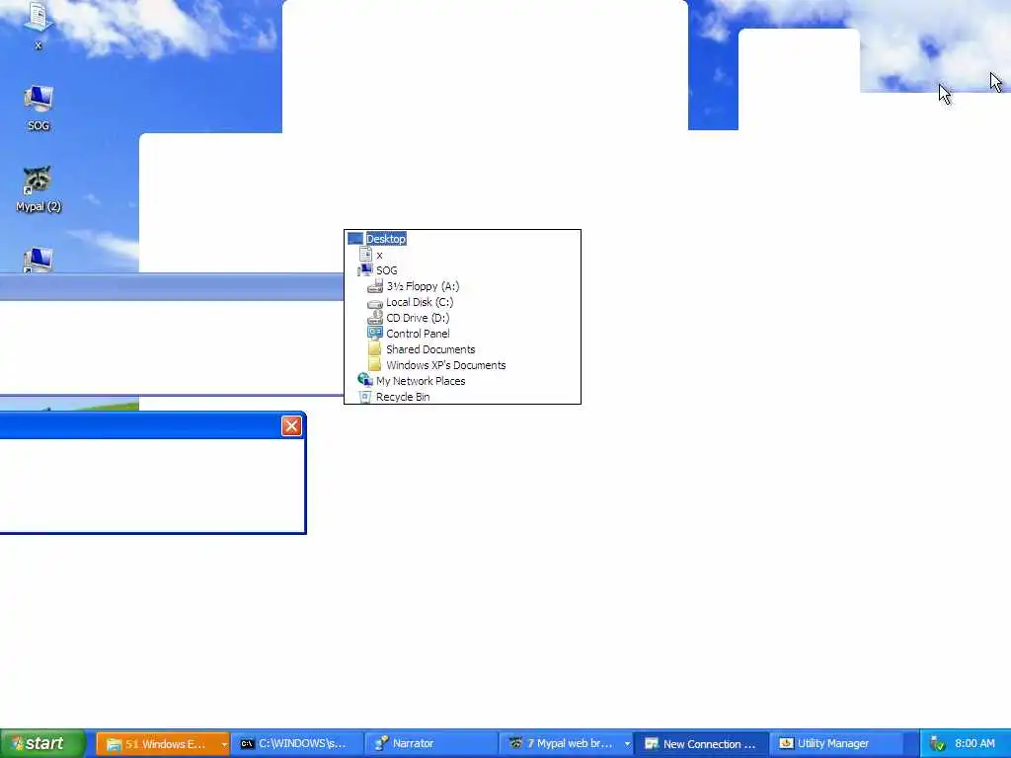Click the floppy drive icon in the tree
The image size is (1011, 758).
[x=375, y=286]
